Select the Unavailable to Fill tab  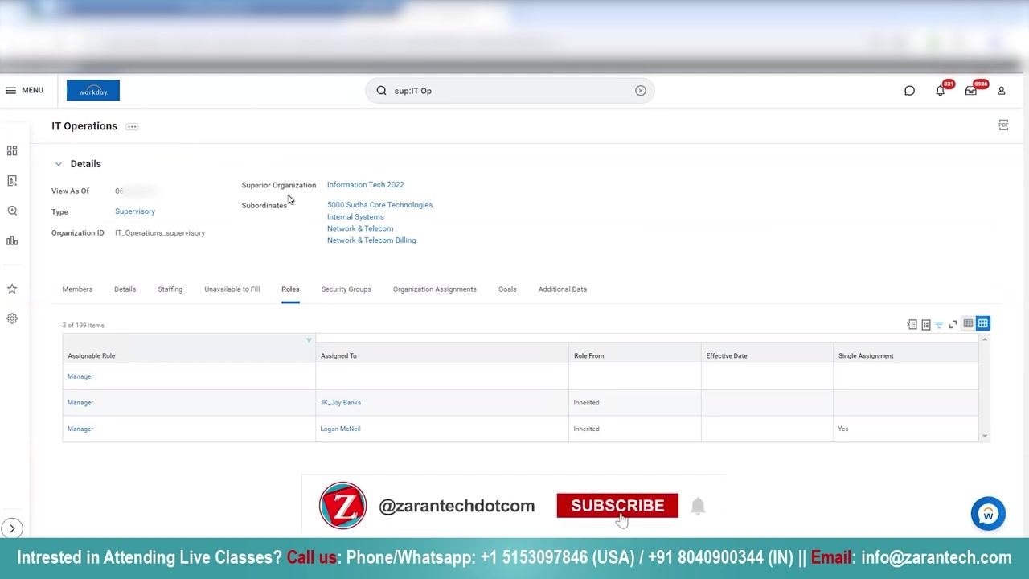click(x=232, y=289)
